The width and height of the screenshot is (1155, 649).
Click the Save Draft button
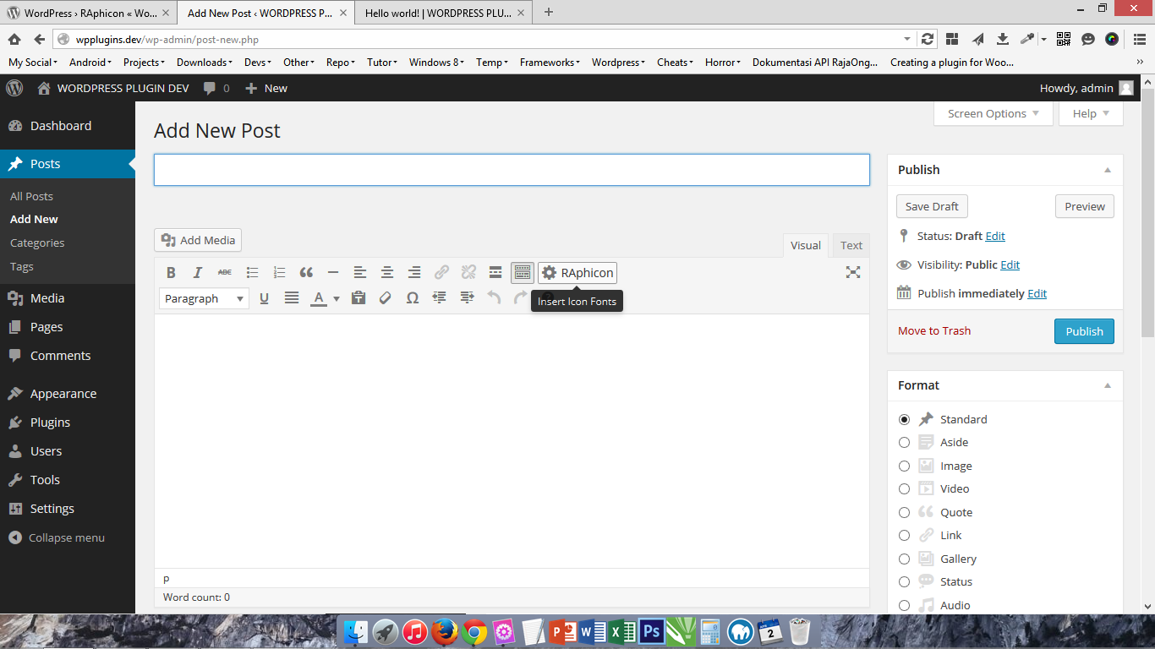(932, 206)
